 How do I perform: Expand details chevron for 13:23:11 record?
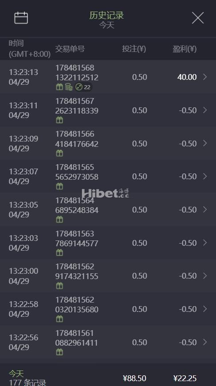coord(205,110)
